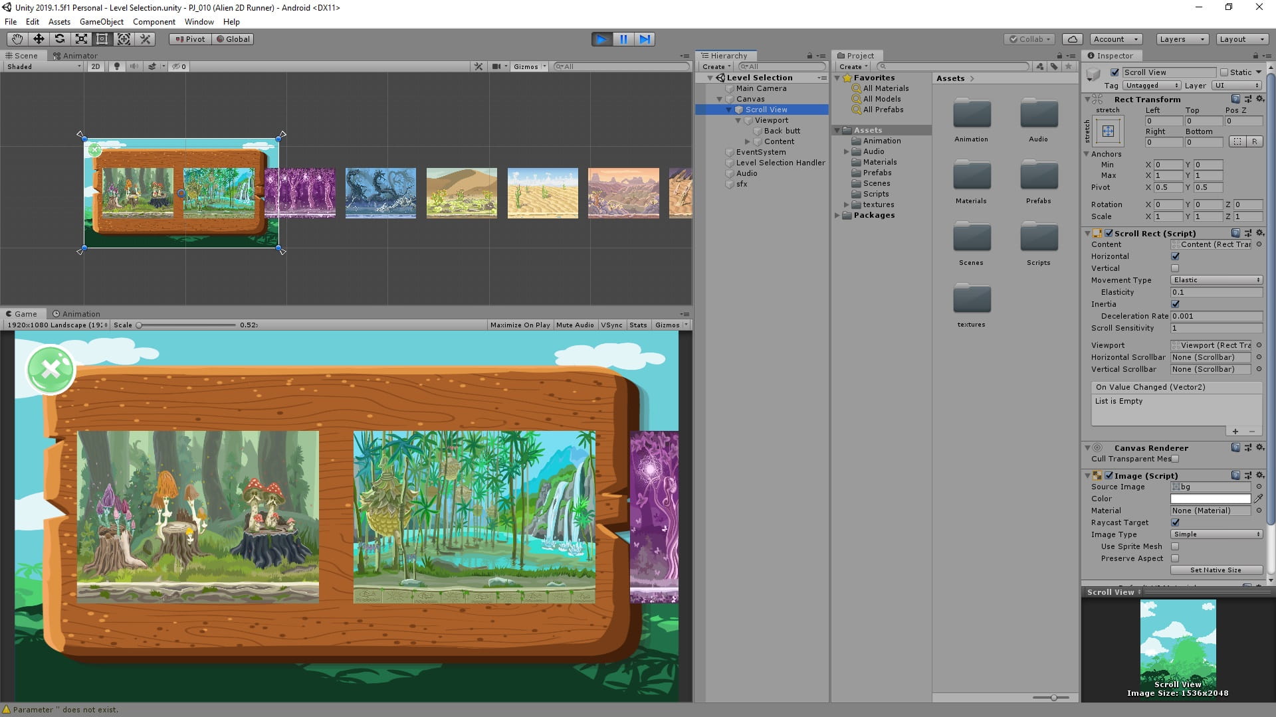Open Image component preset icon
This screenshot has width=1276, height=717.
tap(1248, 475)
